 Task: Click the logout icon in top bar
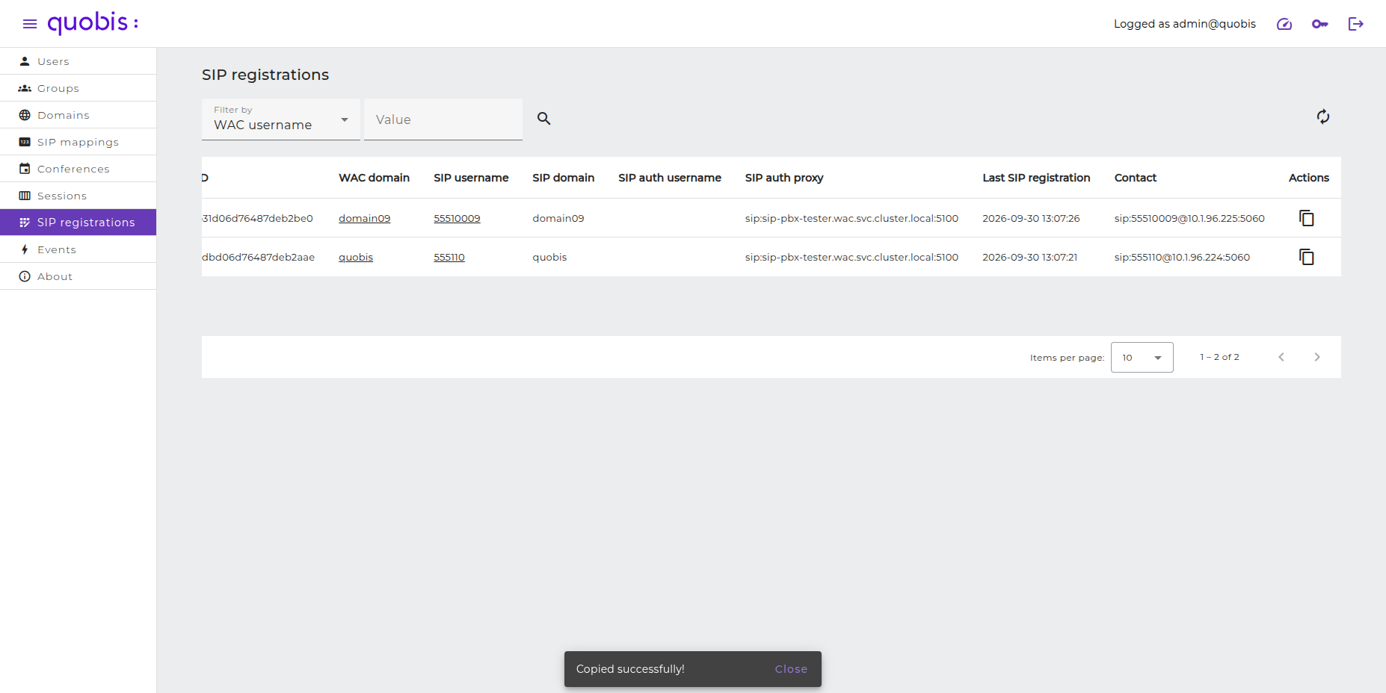(x=1356, y=24)
